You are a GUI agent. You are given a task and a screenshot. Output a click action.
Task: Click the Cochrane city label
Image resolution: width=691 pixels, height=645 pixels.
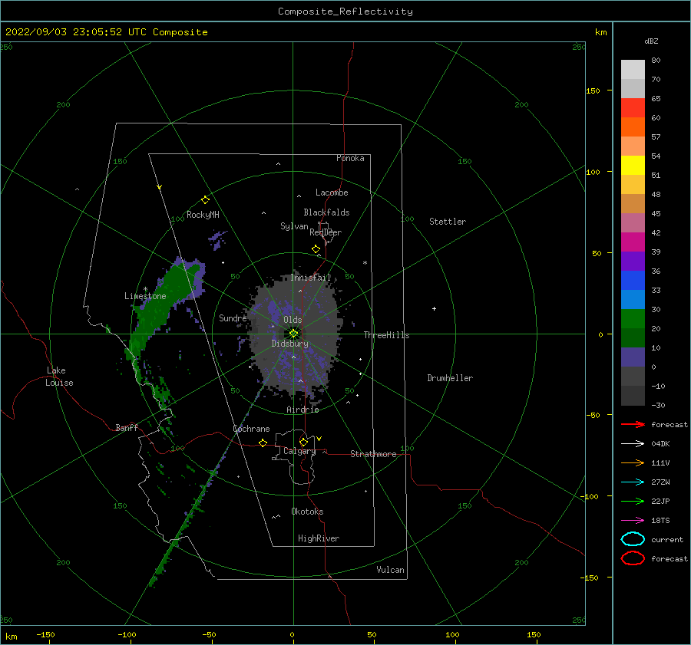click(x=251, y=429)
